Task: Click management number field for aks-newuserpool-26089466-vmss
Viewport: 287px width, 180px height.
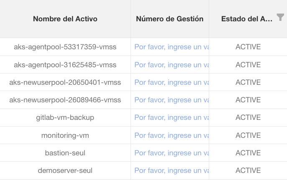Action: pyautogui.click(x=171, y=100)
